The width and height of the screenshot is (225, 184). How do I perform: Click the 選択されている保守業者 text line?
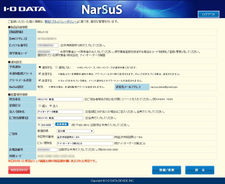[x=71, y=55]
